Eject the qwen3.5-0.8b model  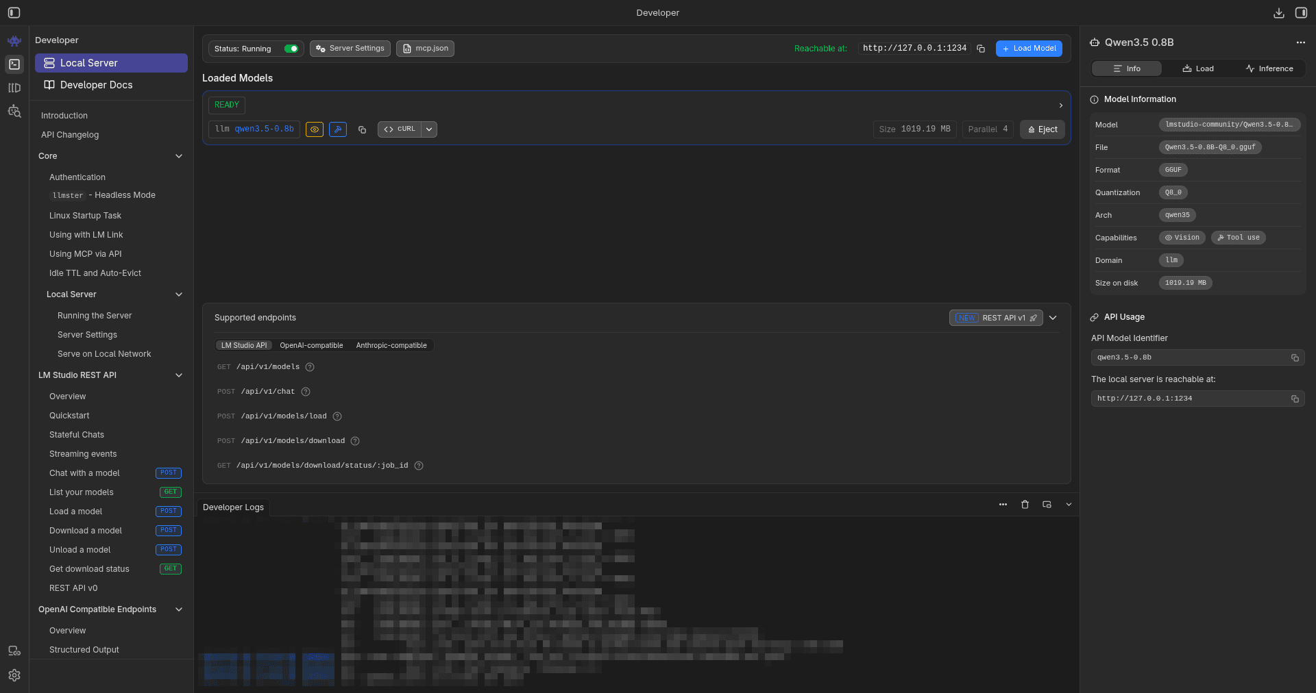click(1043, 129)
